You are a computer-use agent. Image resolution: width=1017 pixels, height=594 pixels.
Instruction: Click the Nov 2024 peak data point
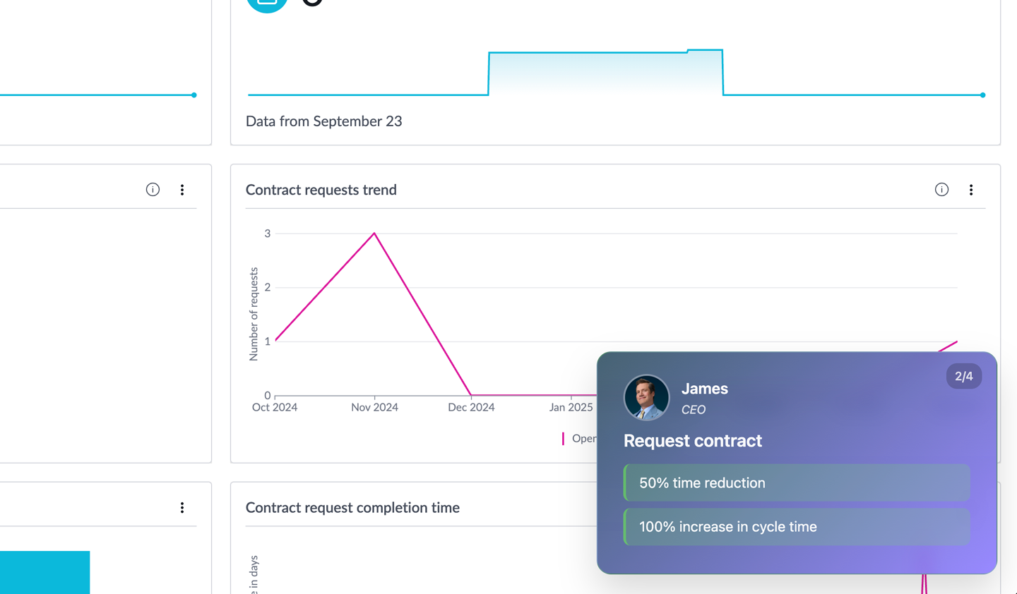tap(374, 234)
